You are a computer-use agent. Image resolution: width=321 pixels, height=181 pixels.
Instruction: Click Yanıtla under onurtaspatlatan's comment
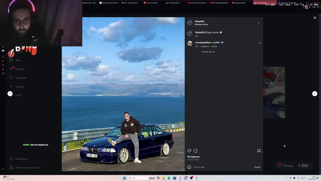click(214, 46)
